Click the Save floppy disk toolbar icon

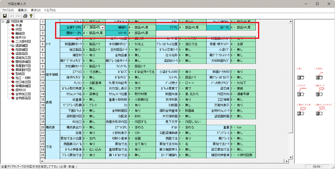coord(5,16)
